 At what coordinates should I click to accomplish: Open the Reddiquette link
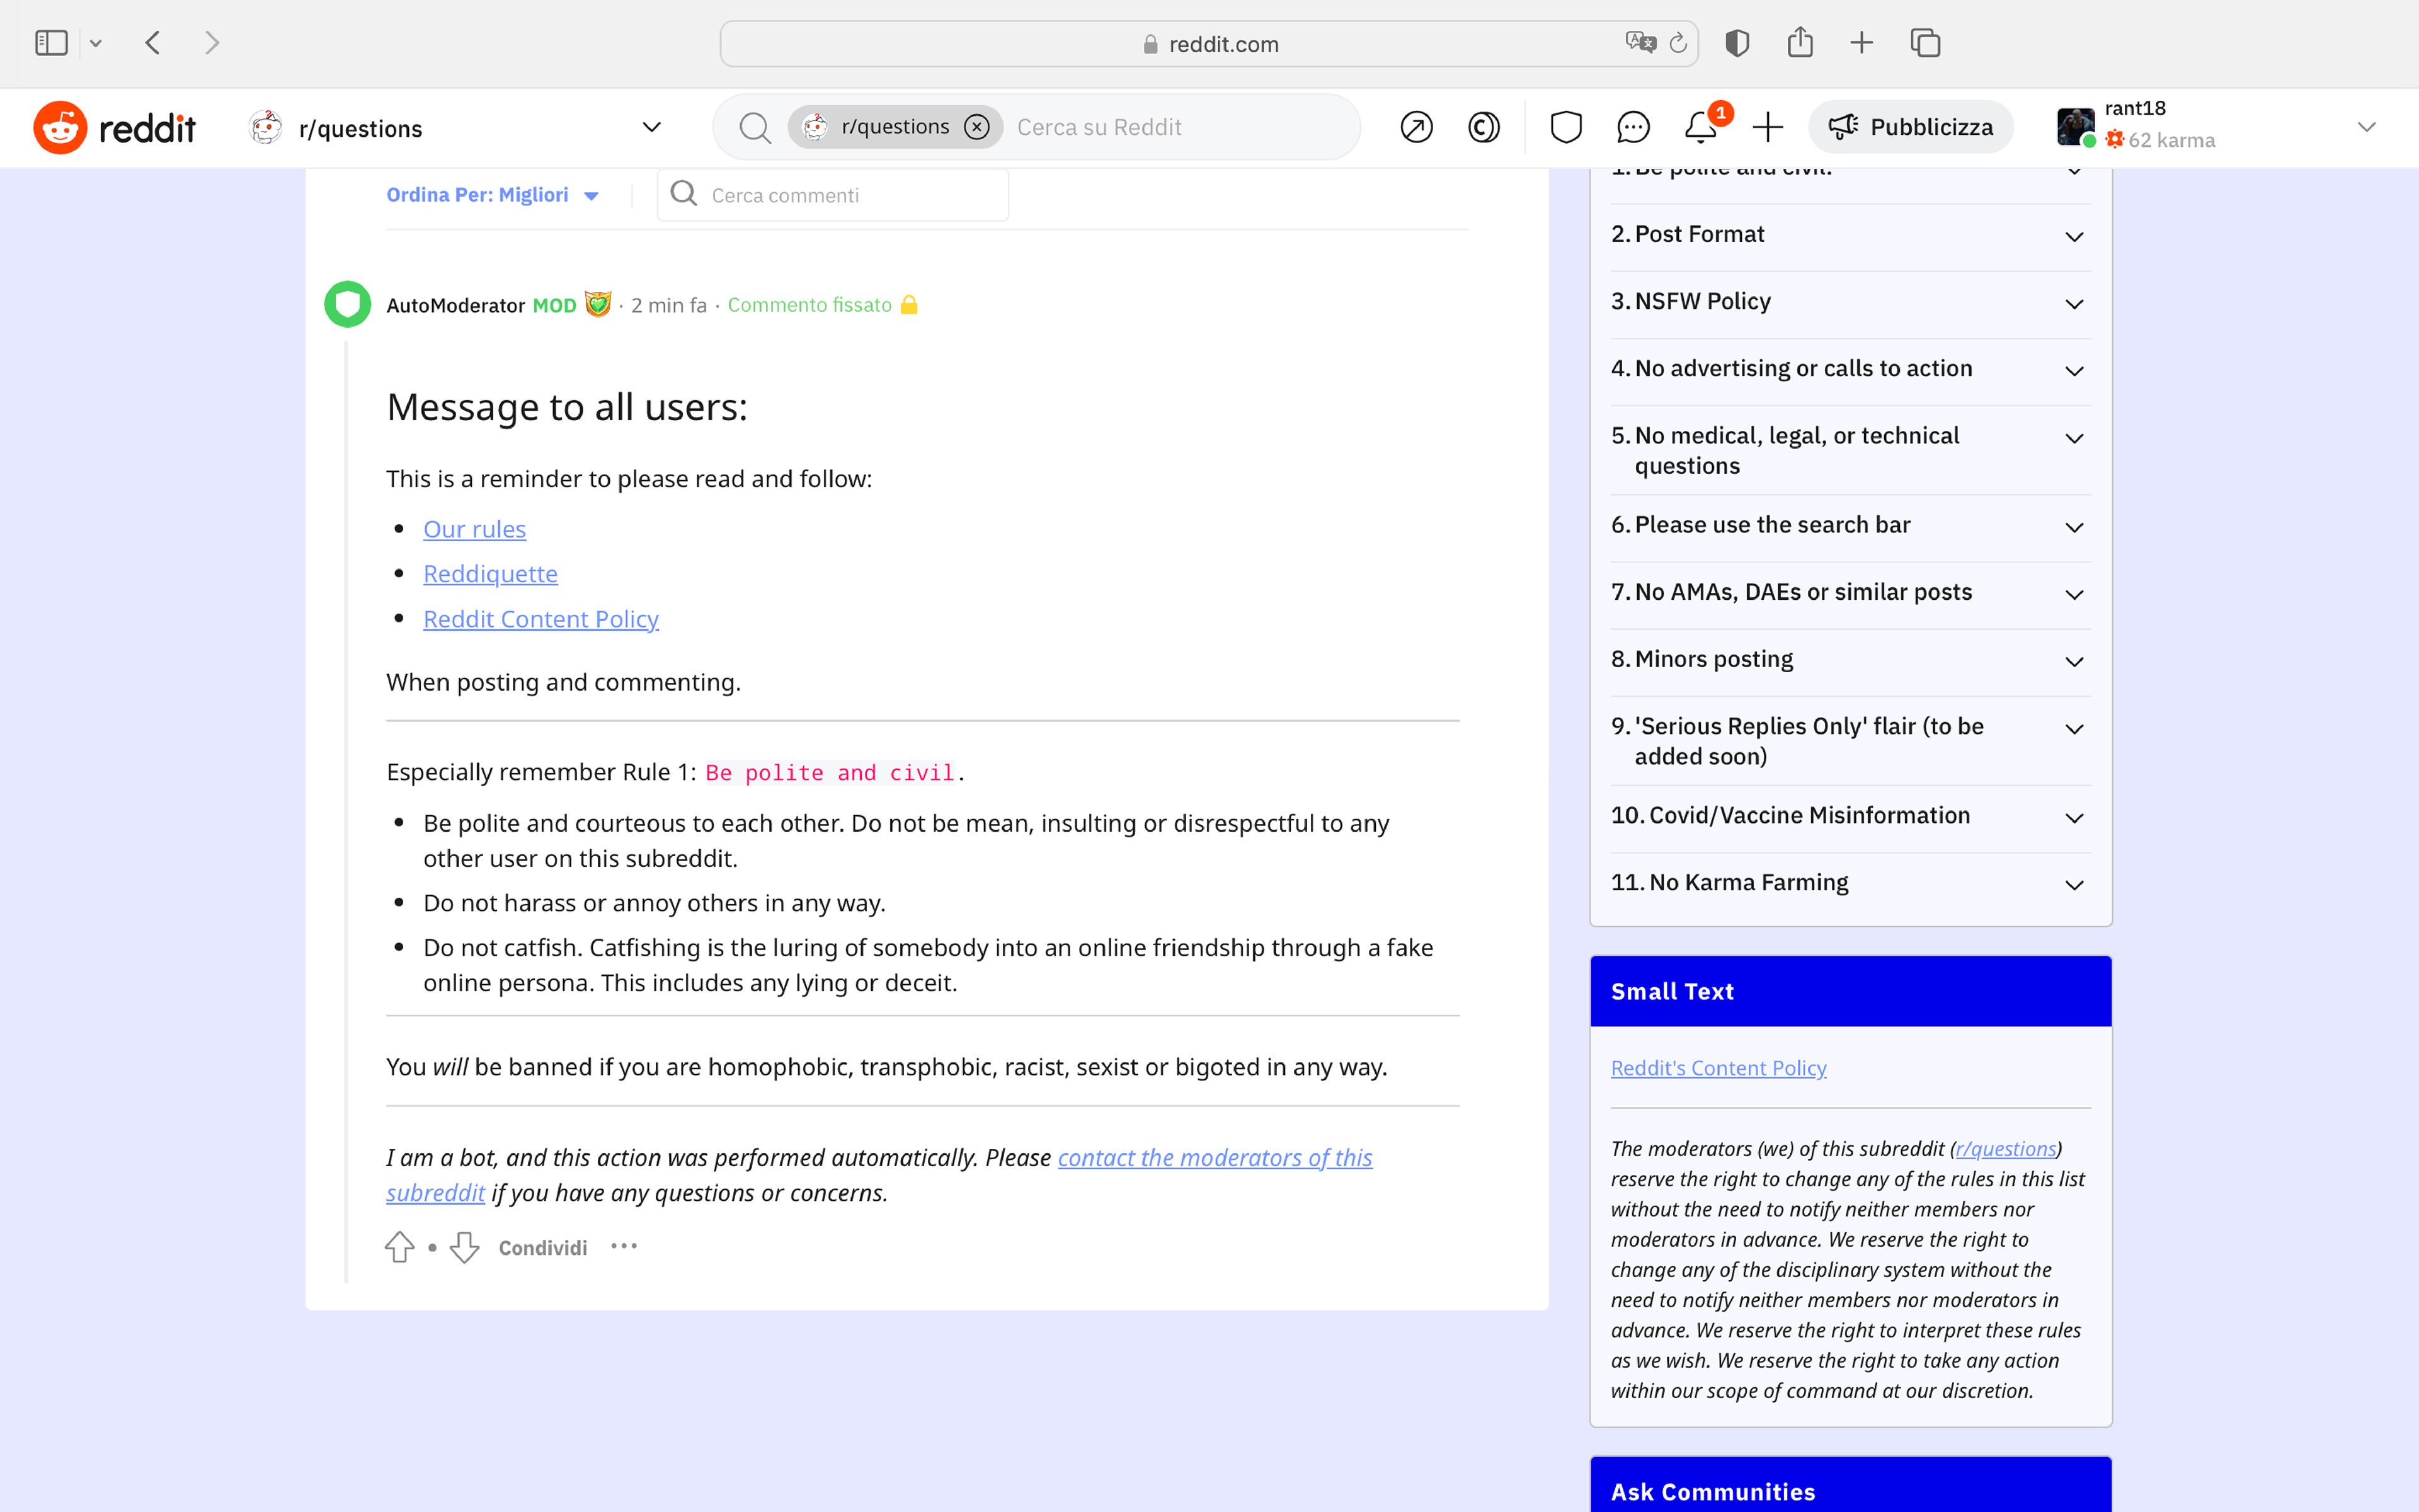490,574
